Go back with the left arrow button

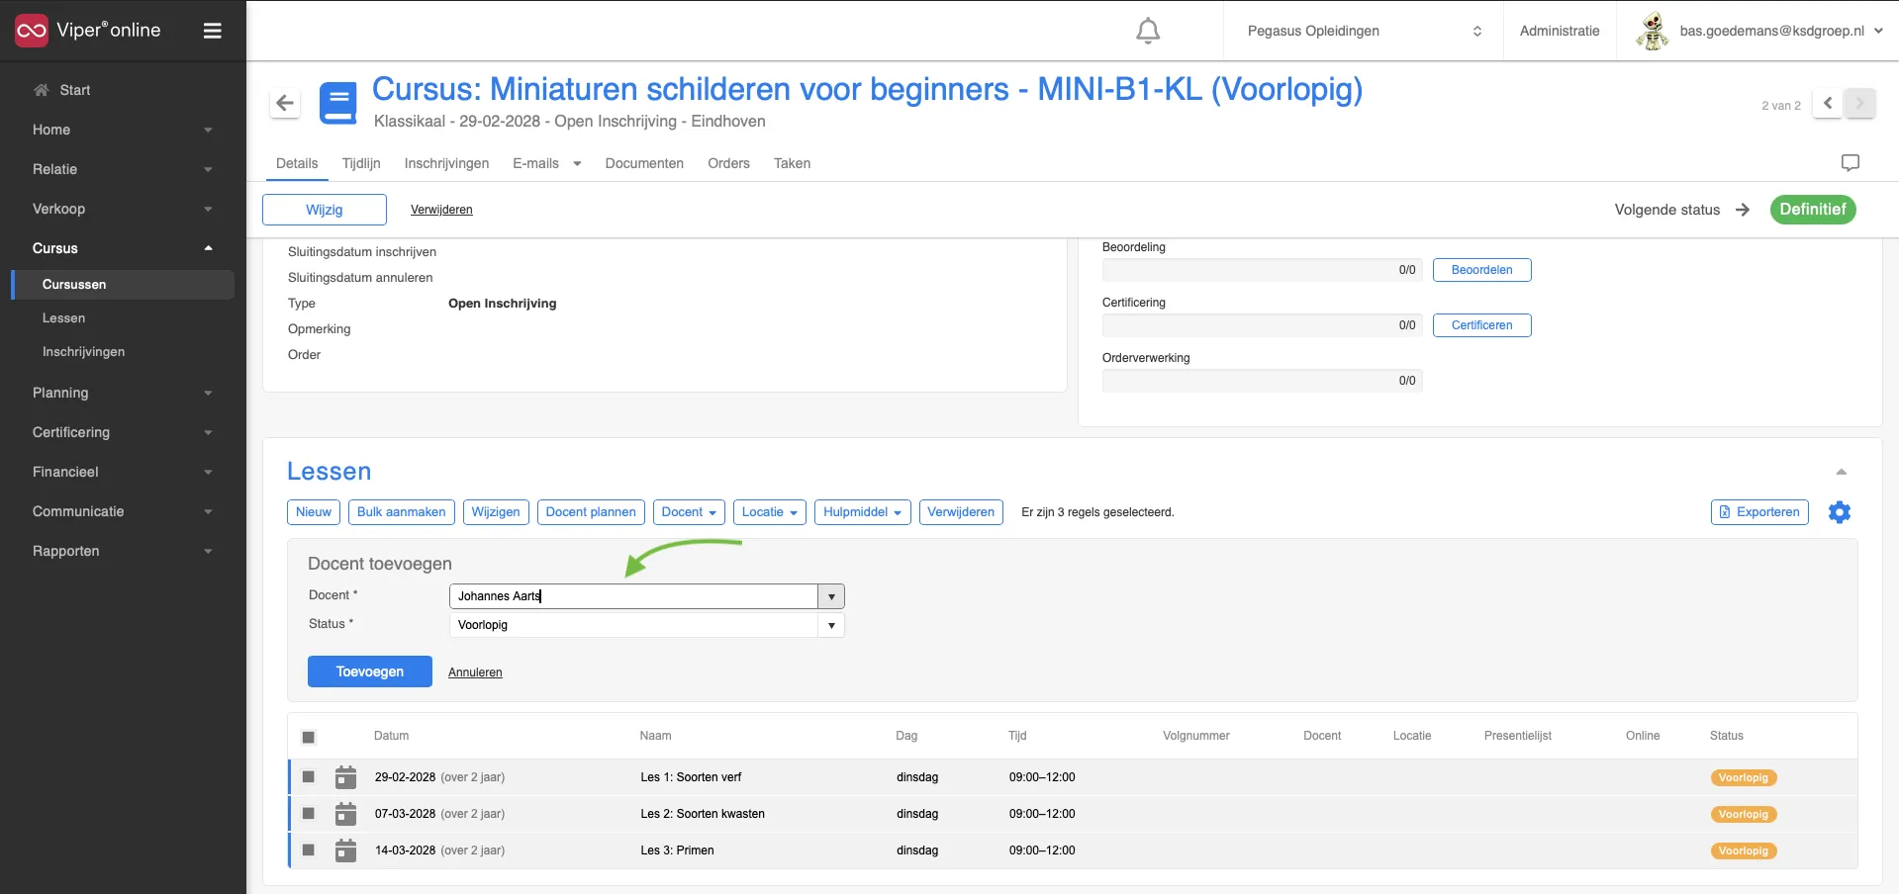point(285,103)
